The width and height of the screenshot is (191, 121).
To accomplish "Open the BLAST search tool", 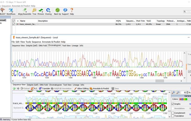I will (3, 12).
